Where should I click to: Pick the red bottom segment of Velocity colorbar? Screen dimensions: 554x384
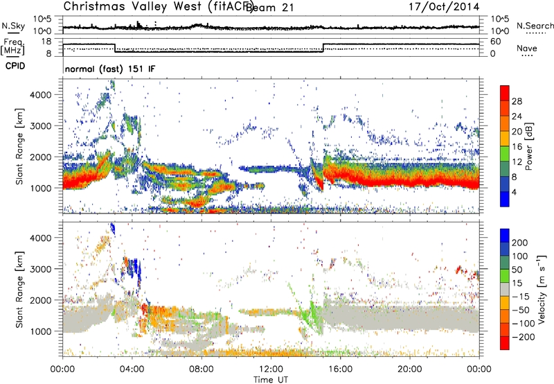tap(505, 343)
